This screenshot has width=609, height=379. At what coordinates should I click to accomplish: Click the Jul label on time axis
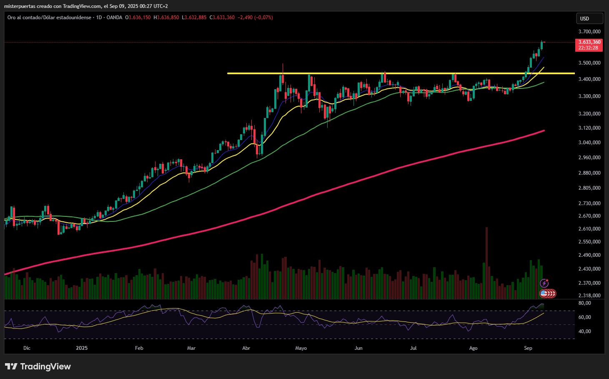(414, 348)
